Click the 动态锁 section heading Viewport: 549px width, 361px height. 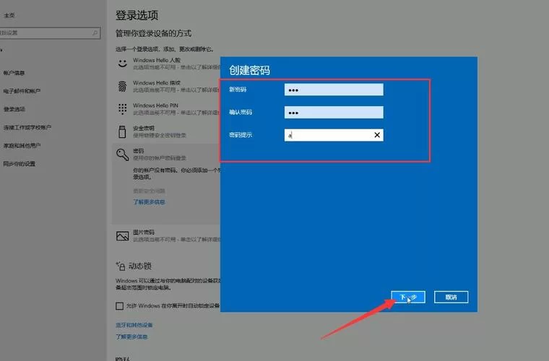pos(139,266)
